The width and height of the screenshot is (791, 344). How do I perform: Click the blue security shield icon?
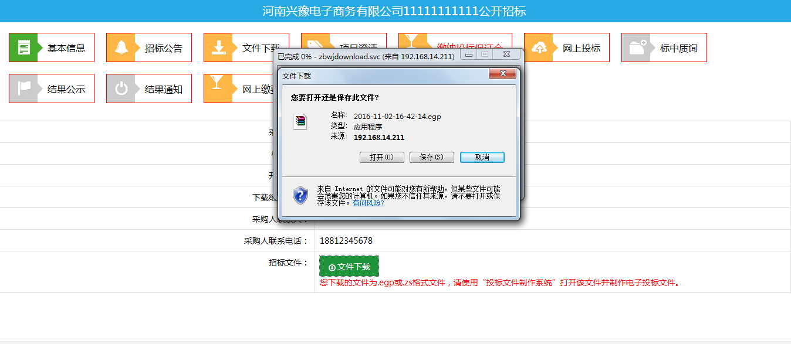(300, 195)
